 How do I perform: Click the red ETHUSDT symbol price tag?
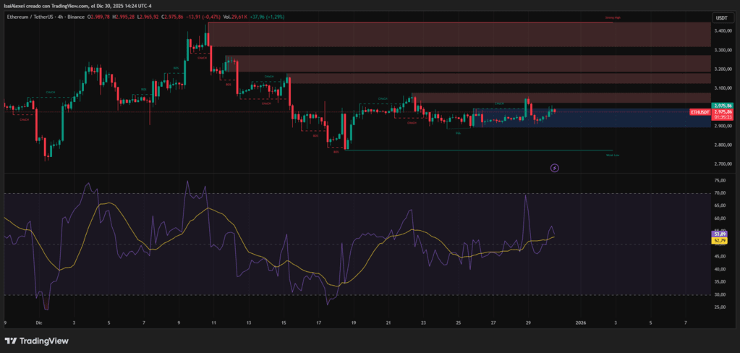tap(700, 112)
